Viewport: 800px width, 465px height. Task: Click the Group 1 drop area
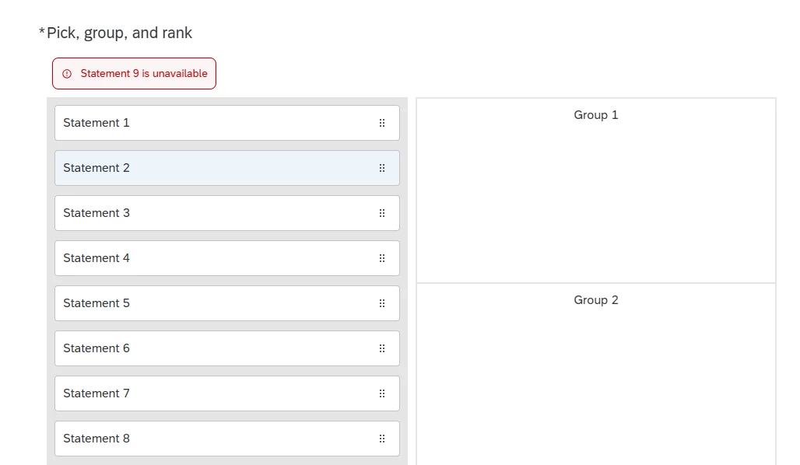(596, 191)
